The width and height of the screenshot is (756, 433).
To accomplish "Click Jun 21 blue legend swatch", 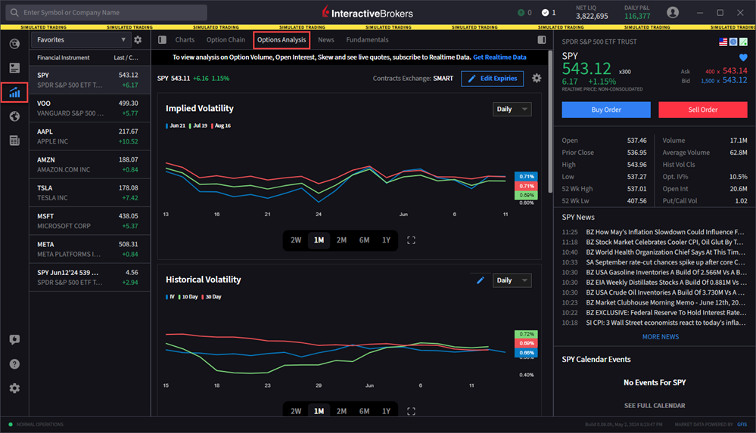I will 166,125.
